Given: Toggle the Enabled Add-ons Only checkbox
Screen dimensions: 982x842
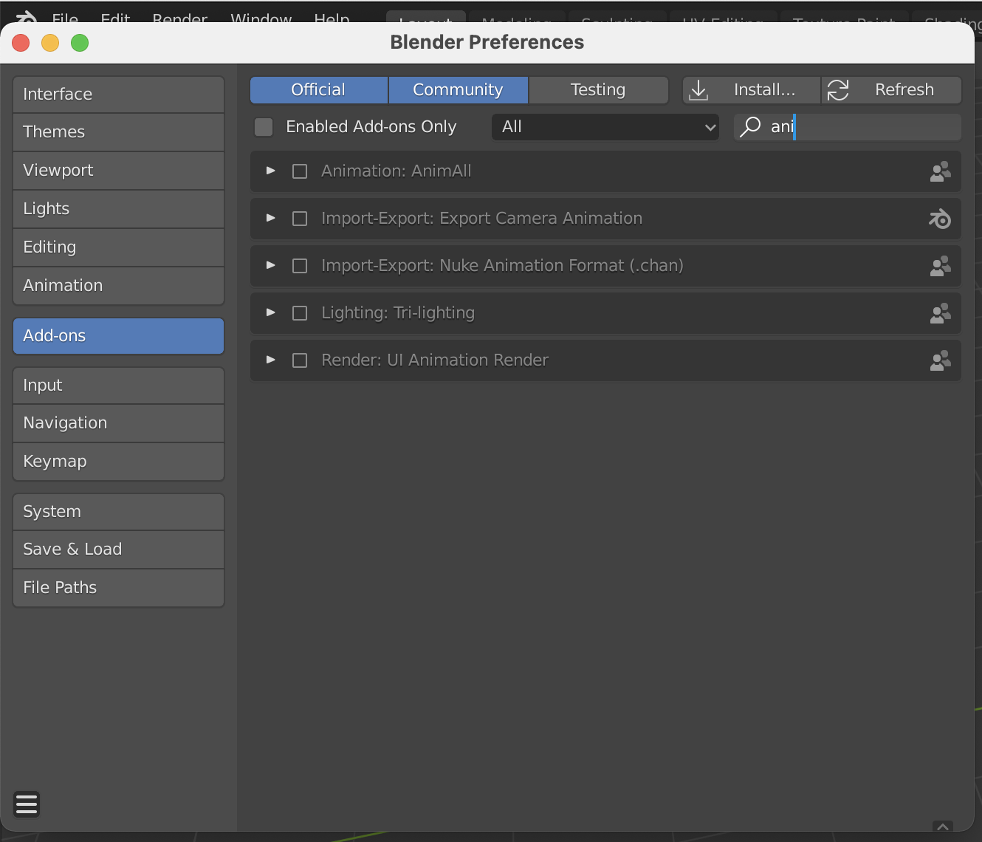Looking at the screenshot, I should pyautogui.click(x=264, y=127).
